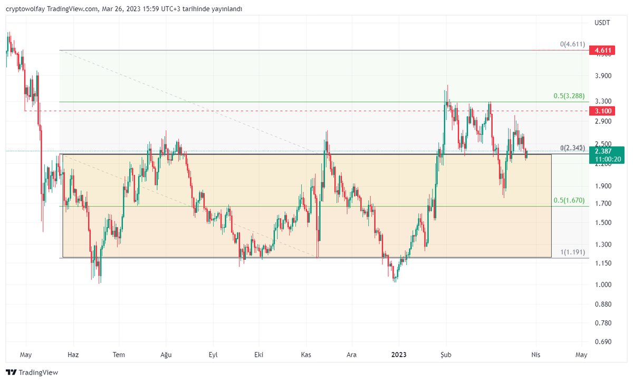Click the 0.690 price axis value
The width and height of the screenshot is (633, 382).
[603, 342]
